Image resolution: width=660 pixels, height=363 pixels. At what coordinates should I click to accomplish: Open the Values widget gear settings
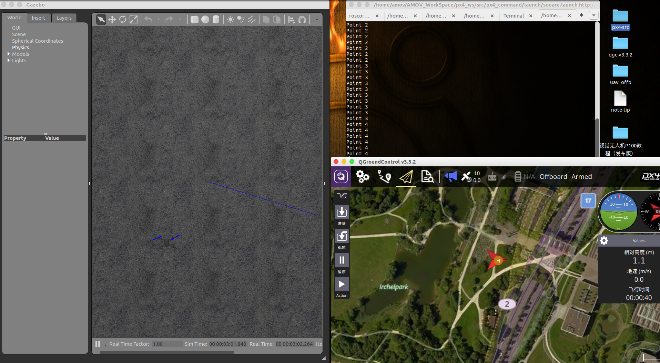click(x=604, y=240)
